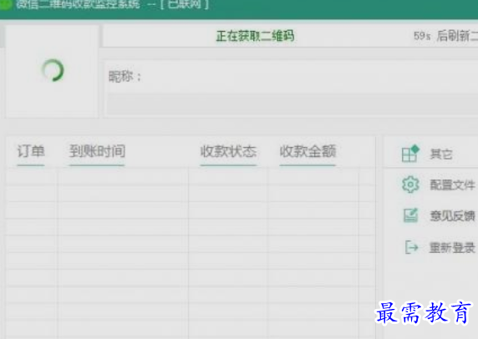Click the 已联网 status in title bar
Screen dimensions: 478x339
(x=185, y=4)
